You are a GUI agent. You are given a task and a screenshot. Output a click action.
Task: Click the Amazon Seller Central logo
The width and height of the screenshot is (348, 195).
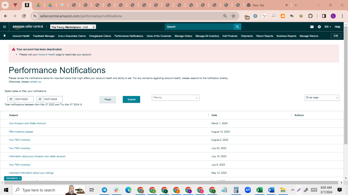click(28, 27)
